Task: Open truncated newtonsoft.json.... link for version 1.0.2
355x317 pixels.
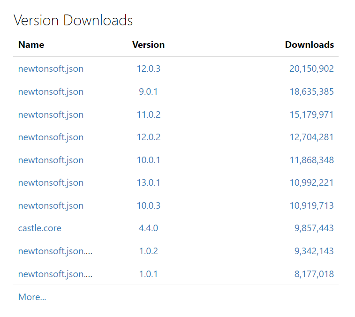Action: point(55,251)
